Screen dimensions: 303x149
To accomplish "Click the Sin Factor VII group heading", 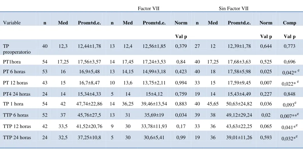I will [x=234, y=8].
